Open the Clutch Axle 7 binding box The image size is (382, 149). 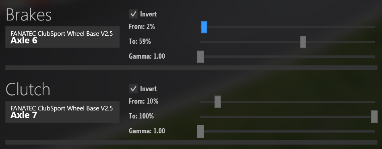tap(62, 112)
